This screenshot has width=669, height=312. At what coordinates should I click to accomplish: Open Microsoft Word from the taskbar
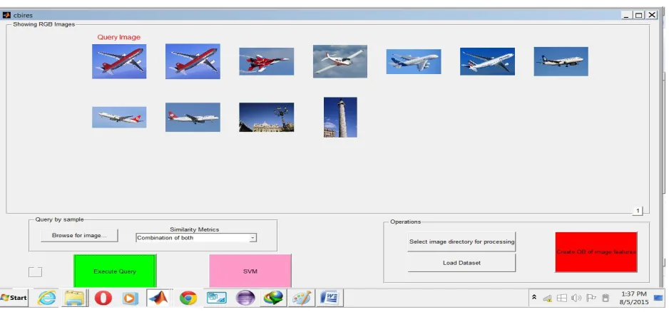(330, 298)
